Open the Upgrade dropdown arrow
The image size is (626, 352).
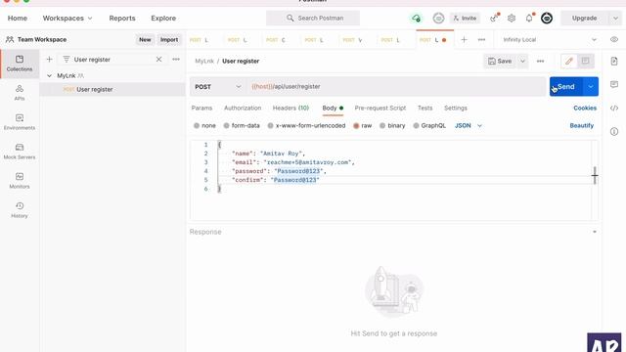615,18
